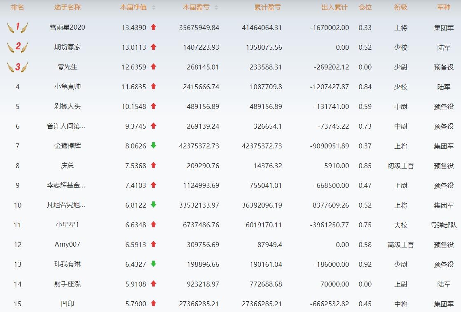Image resolution: width=461 pixels, height=312 pixels.
Task: Open contestant Amy007's profile
Action: 67,245
